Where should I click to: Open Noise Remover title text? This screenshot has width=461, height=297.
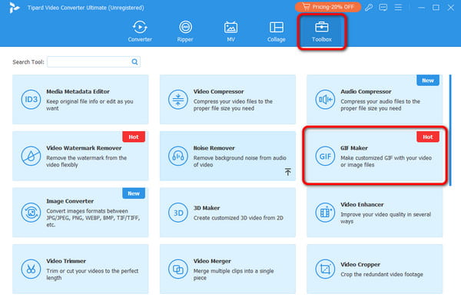point(214,148)
